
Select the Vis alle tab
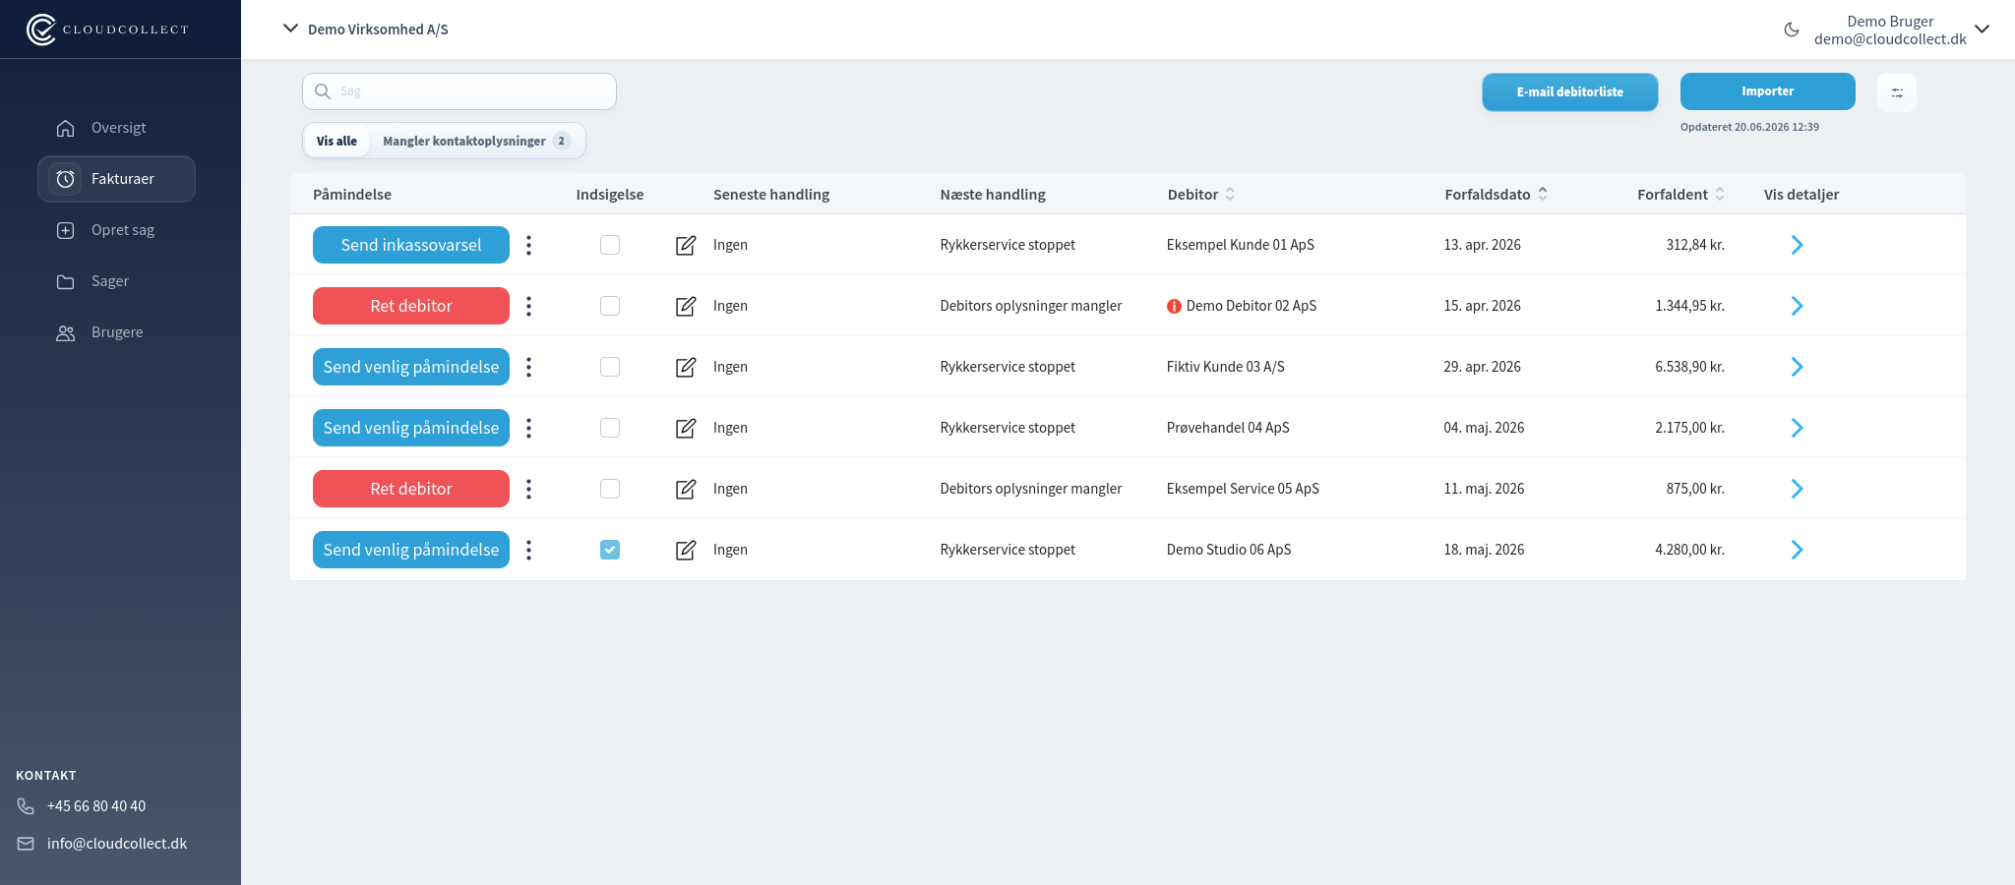click(x=336, y=141)
